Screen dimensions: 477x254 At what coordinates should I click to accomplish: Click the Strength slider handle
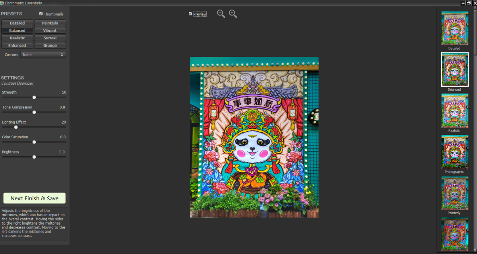[x=34, y=97]
